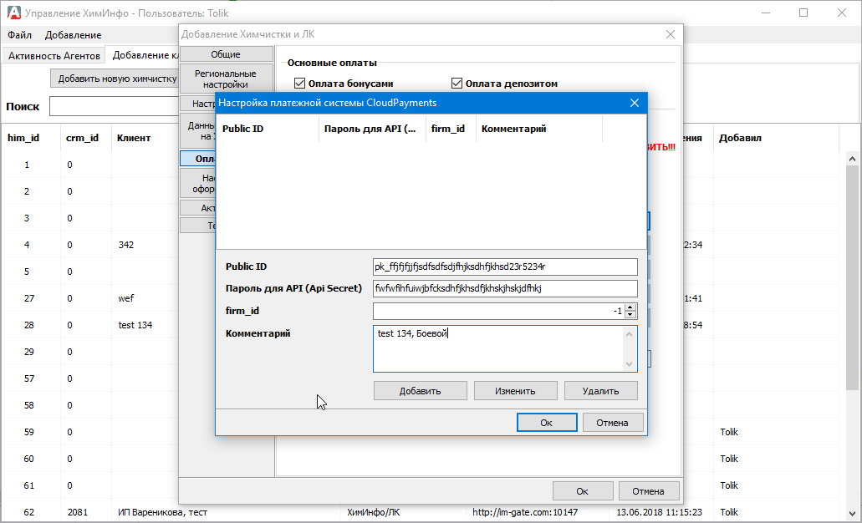Click the Комментарий column header in list
Image resolution: width=862 pixels, height=523 pixels.
[x=538, y=129]
